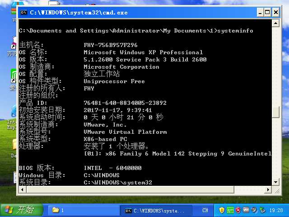Click the horizontal scrollbar left arrow
Viewport: 289px width, 217px height.
(x=23, y=189)
